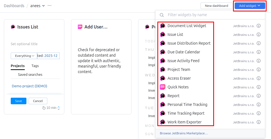The width and height of the screenshot is (271, 139).
Task: Open Browse JetBrains Marketplace link
Action: pyautogui.click(x=184, y=133)
